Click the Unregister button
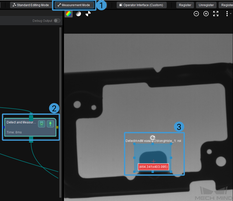This screenshot has height=201, width=233. (x=206, y=5)
